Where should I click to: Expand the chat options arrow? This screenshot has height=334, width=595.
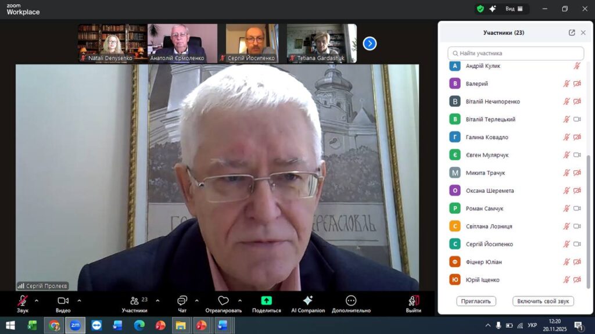click(196, 300)
